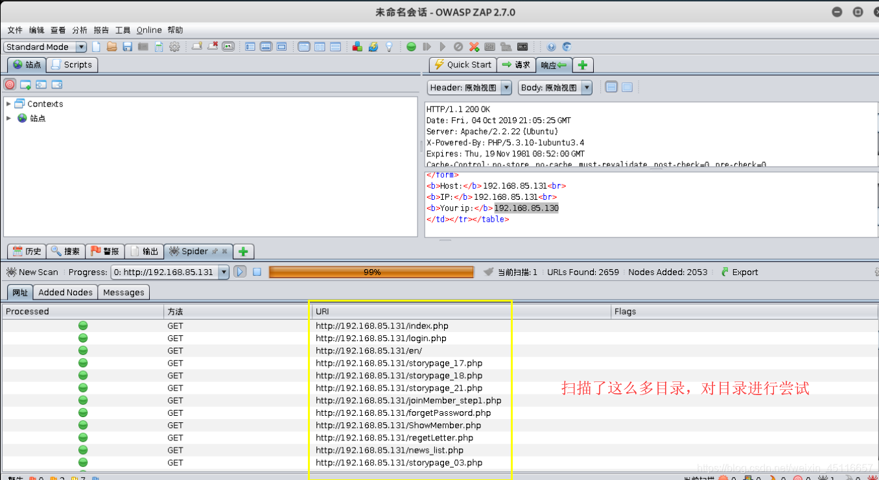
Task: Click the red X custom breakpoints icon
Action: pos(475,47)
